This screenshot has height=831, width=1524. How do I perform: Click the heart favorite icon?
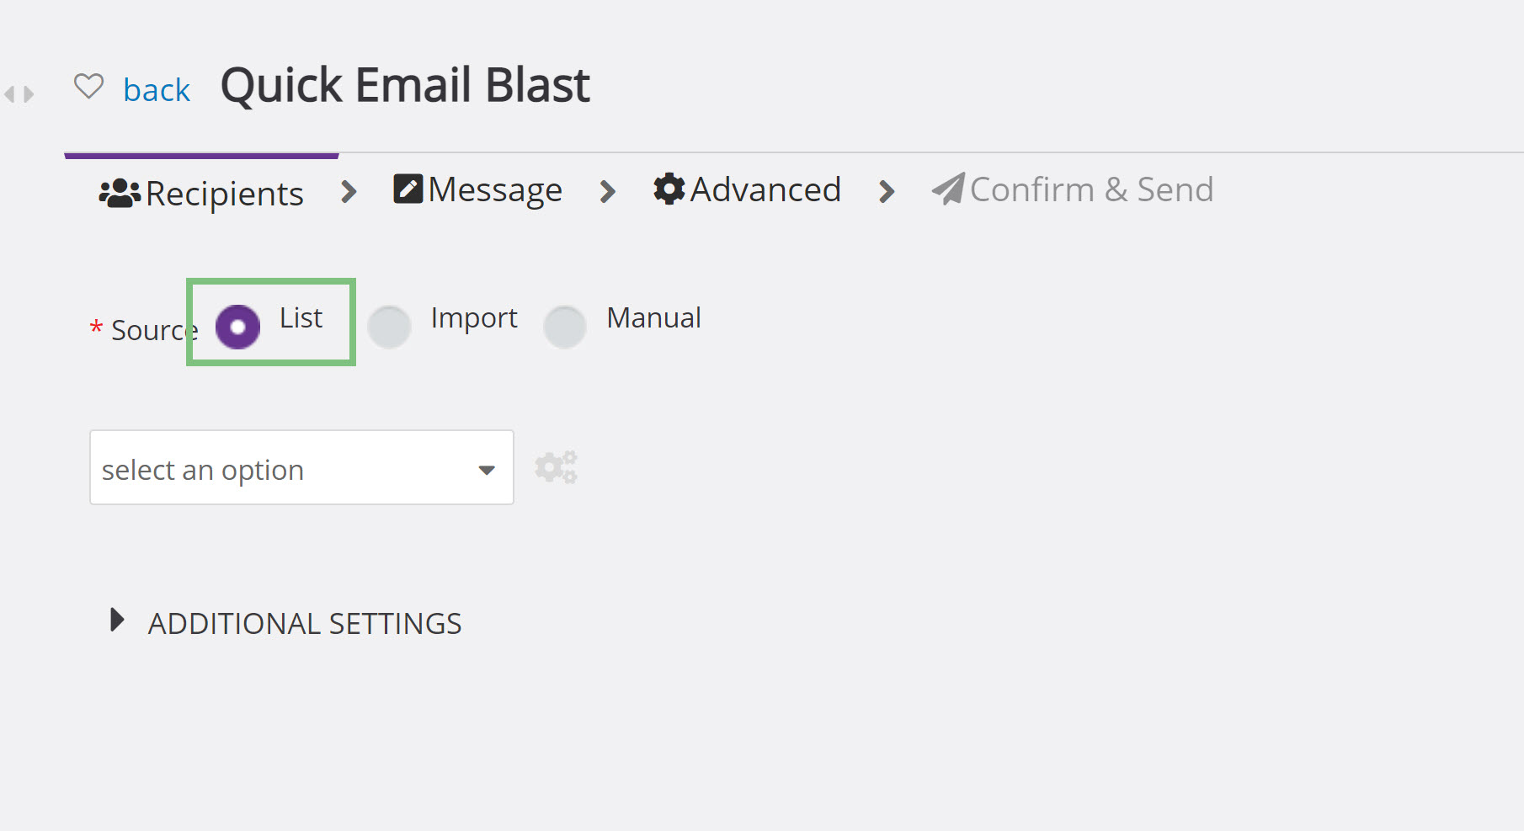88,86
